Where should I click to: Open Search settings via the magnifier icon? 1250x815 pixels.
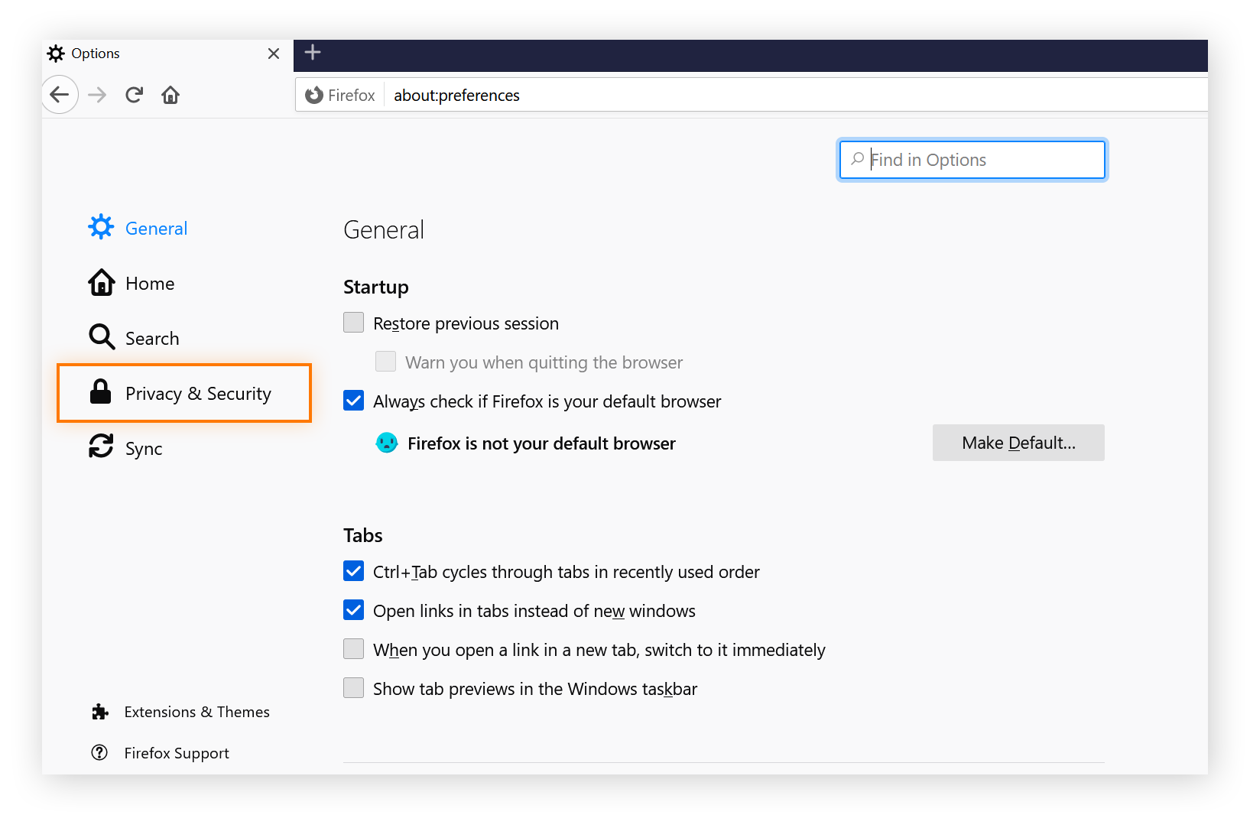pyautogui.click(x=101, y=337)
